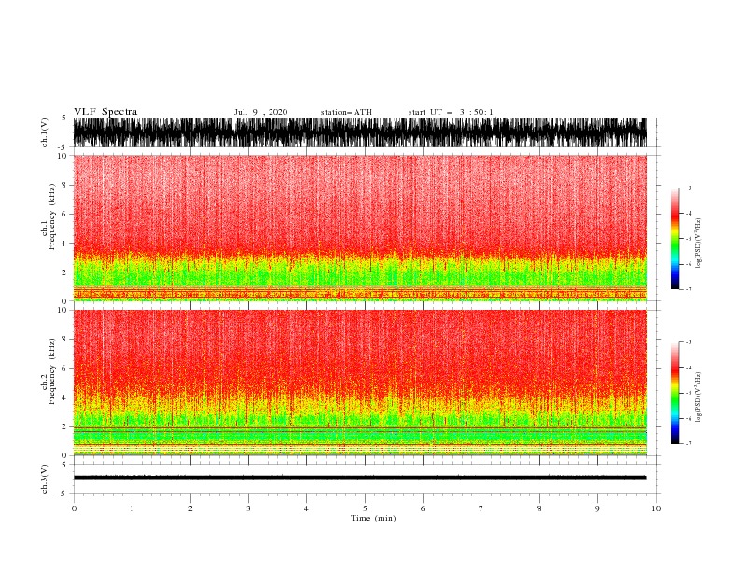The width and height of the screenshot is (739, 571).
Task: Click the "8" kHz tick on ch.1 frequency axis
Action: 64,185
